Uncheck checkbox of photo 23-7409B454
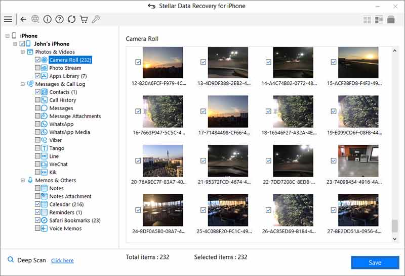Image resolution: width=405 pixels, height=276 pixels. [x=334, y=160]
